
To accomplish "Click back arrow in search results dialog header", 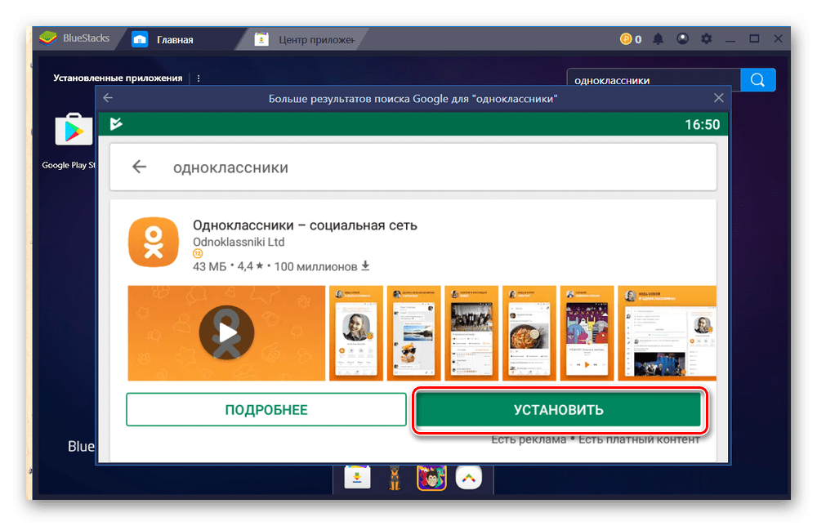I will [108, 98].
